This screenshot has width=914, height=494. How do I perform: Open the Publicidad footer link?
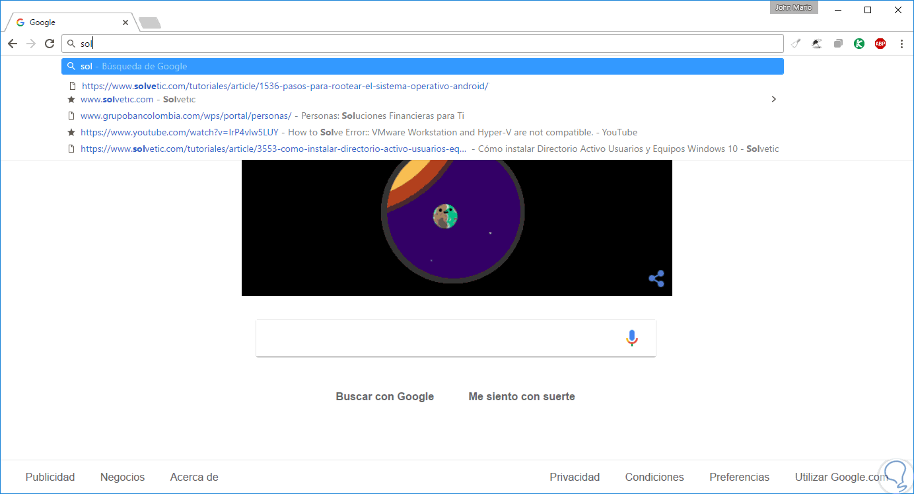(50, 477)
